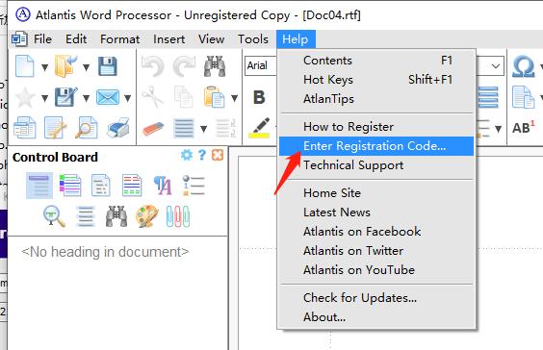Viewport: 543px width, 350px height.
Task: Click the Save floppy disk icon
Action: click(x=108, y=66)
